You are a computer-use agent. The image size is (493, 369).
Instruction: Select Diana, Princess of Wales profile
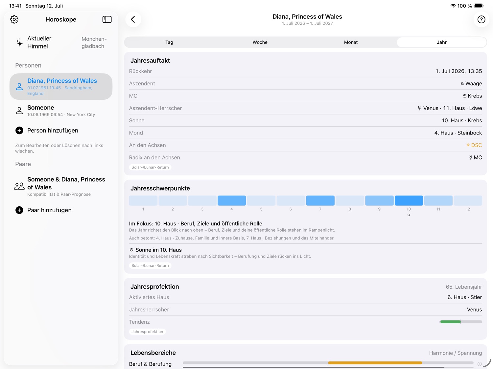pyautogui.click(x=61, y=87)
